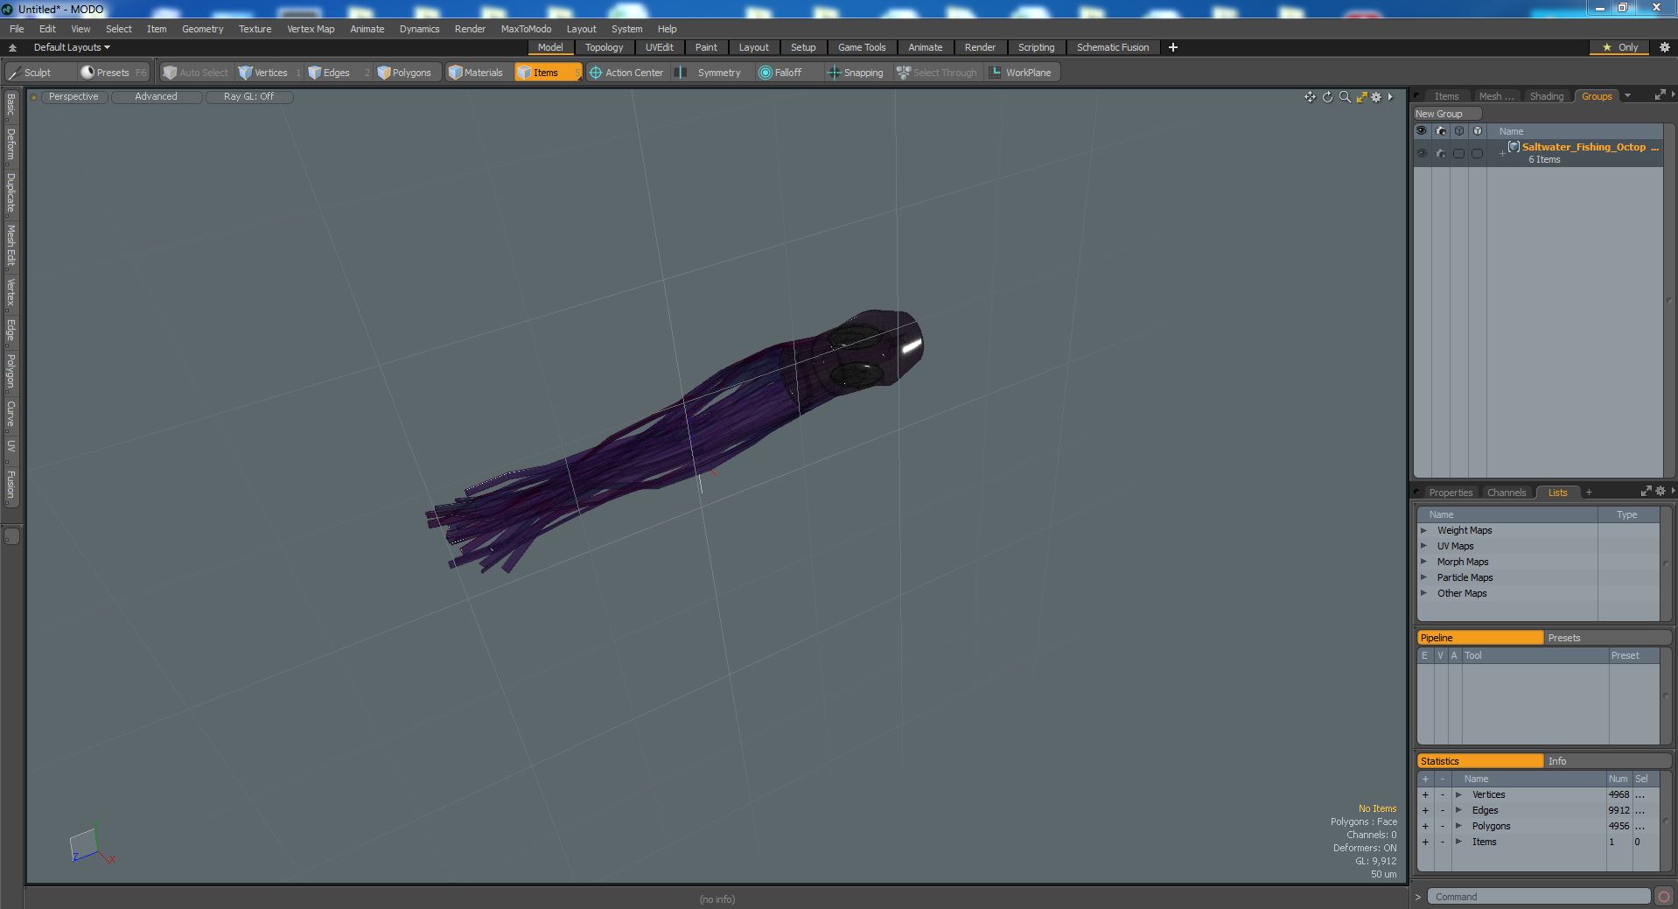This screenshot has height=909, width=1678.
Task: Open the Mesh Edit vertical sidebar tab
Action: [x=10, y=245]
